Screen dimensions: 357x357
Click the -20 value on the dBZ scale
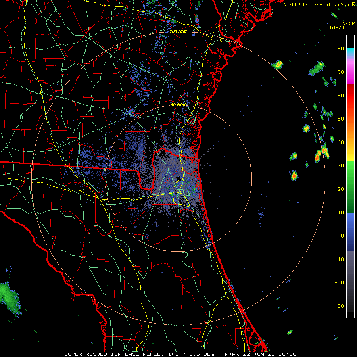click(x=339, y=282)
